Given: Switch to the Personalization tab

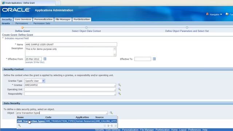Looking at the screenshot, I should coord(43,19).
